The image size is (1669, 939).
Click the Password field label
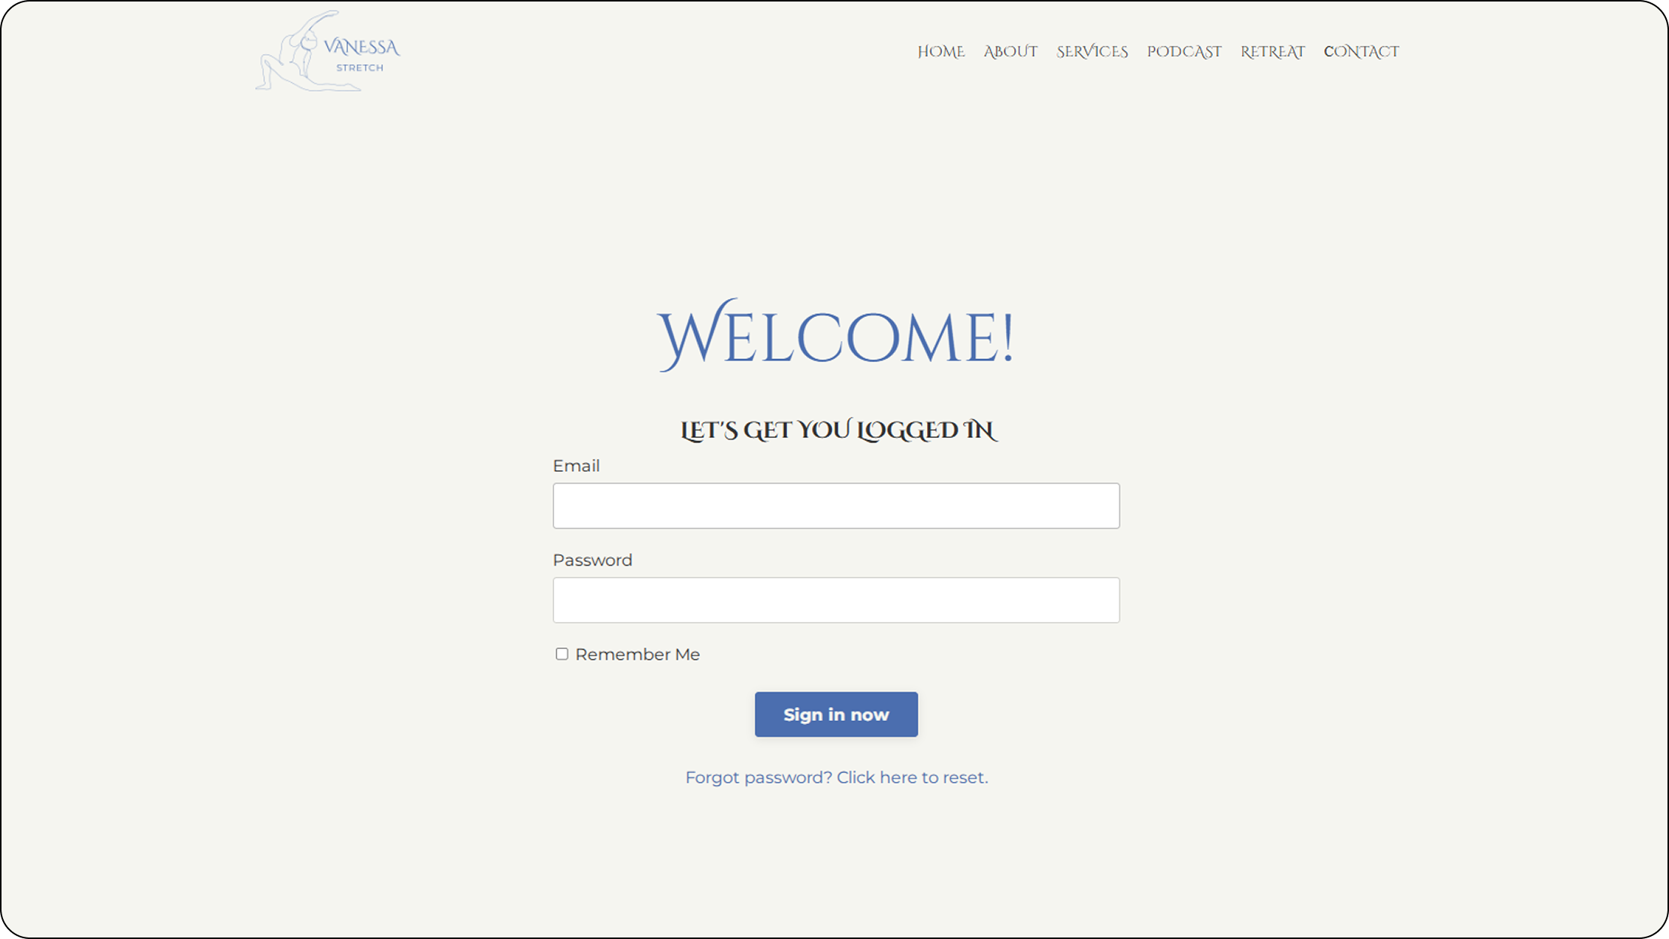tap(592, 560)
